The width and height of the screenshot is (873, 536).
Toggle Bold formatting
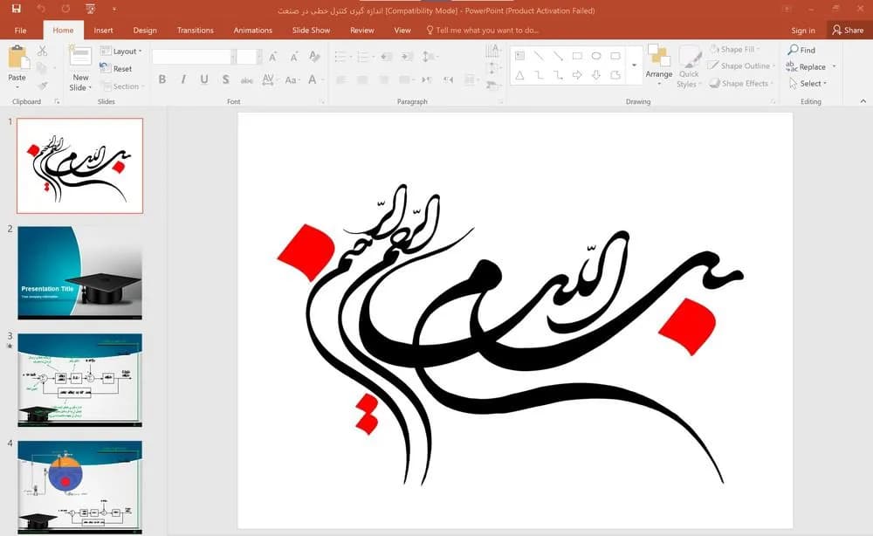coord(162,79)
